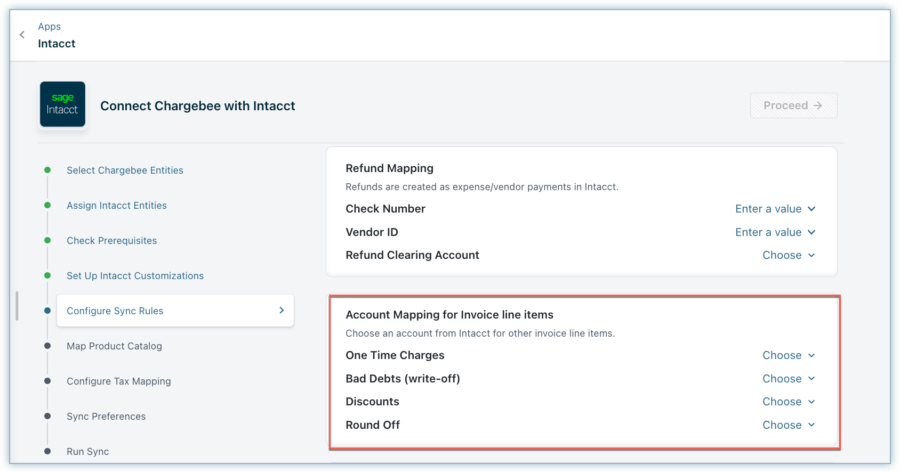Go to Configure Tax Mapping step

(x=118, y=381)
